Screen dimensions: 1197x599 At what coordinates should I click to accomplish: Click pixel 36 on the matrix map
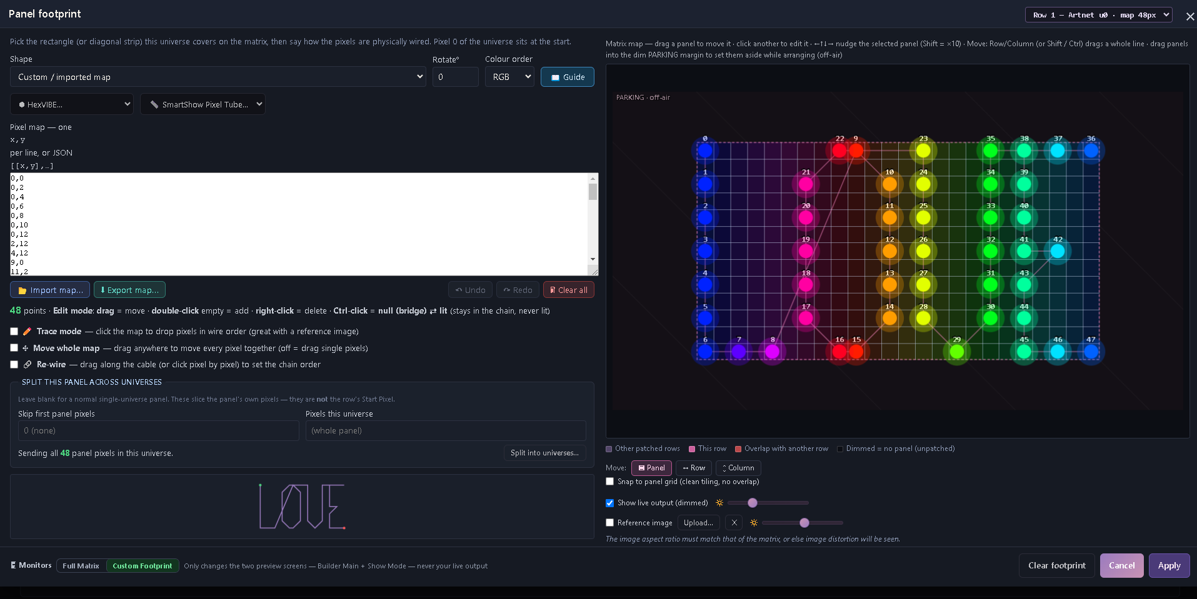click(x=1091, y=151)
